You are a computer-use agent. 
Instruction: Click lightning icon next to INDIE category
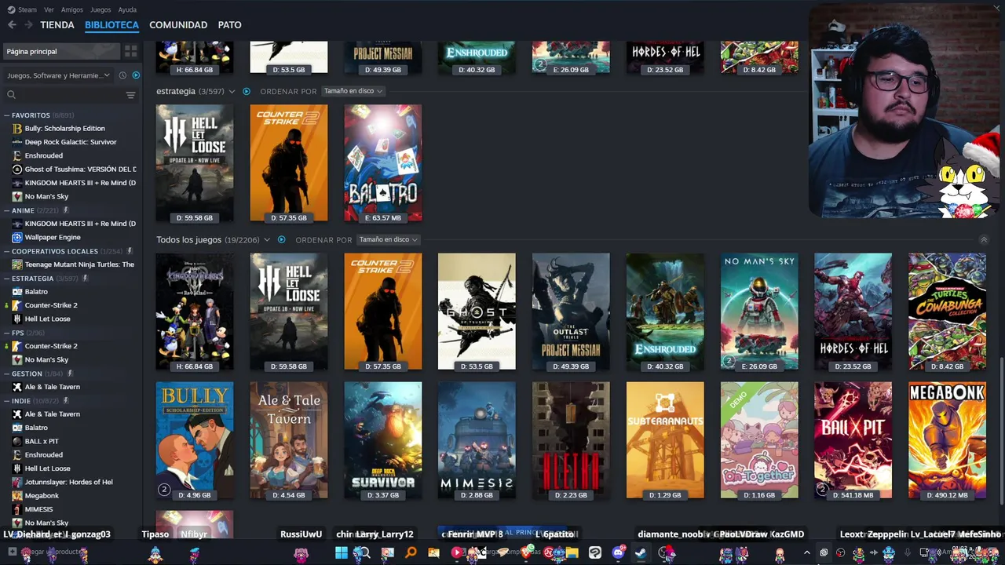pyautogui.click(x=65, y=401)
